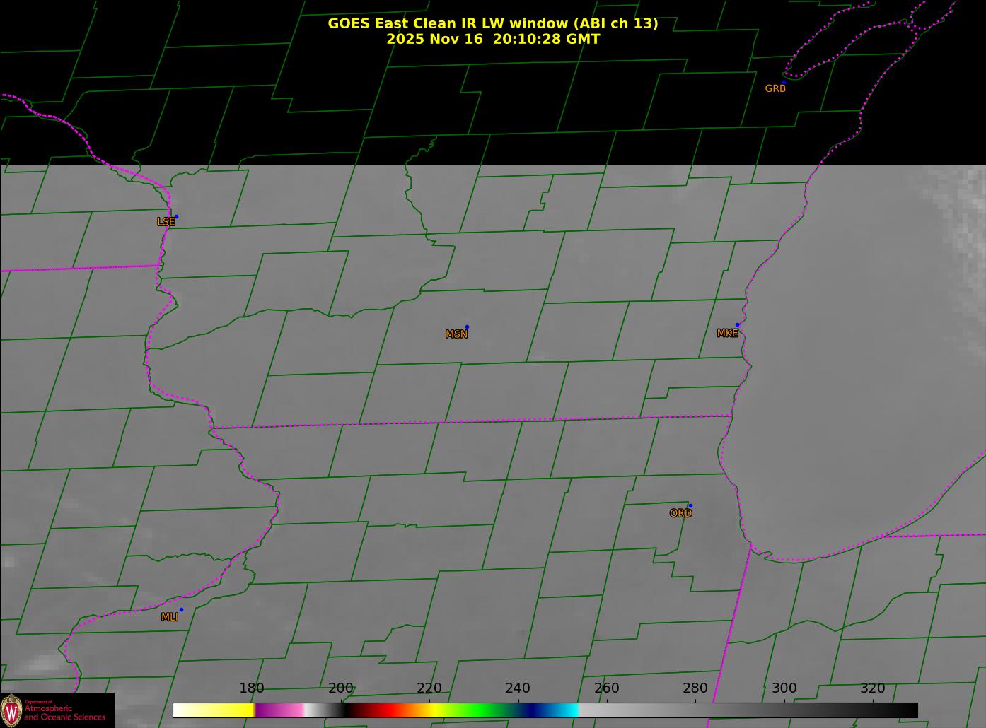
Task: Click the 2025 Nov 16 timestamp text
Action: point(492,40)
